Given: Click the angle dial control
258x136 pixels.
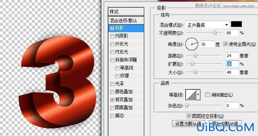Looking at the screenshot, I should pos(192,44).
